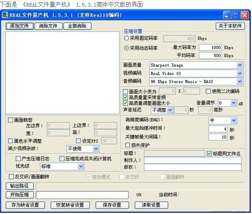Viewport: 252px width, 214px height.
Task: Click the 输出路径 button
Action: click(x=20, y=186)
